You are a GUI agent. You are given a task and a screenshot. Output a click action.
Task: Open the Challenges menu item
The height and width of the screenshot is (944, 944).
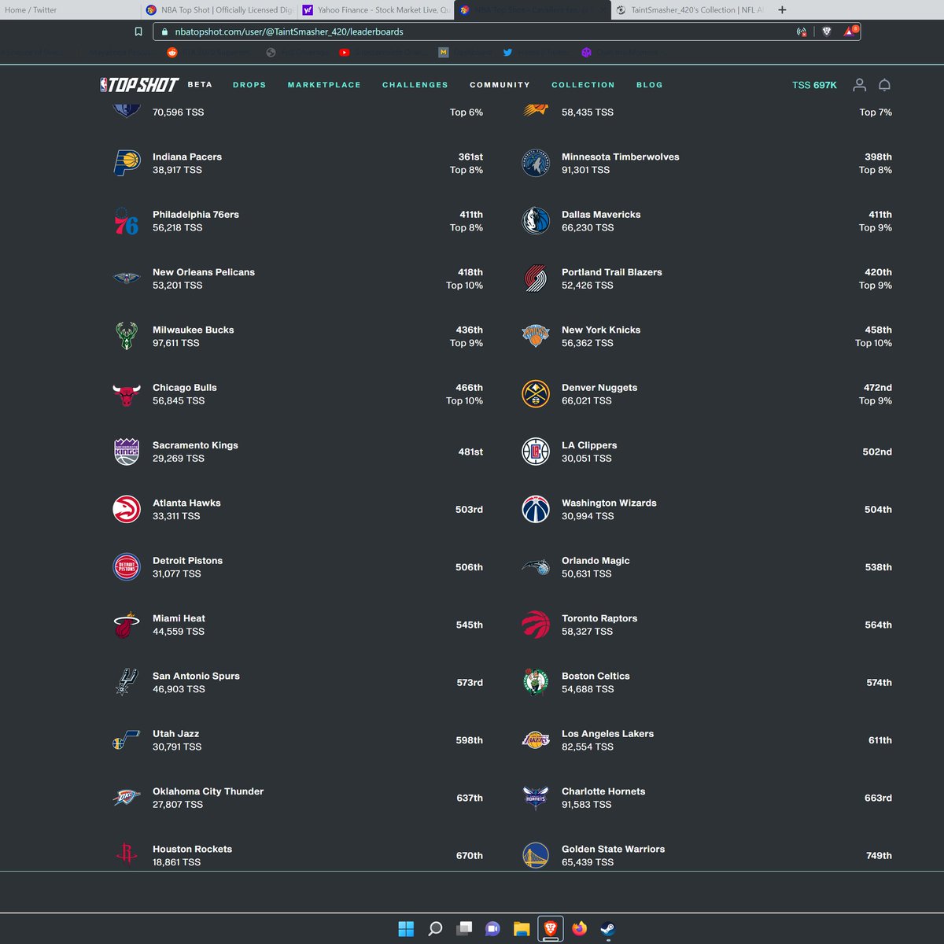point(415,85)
